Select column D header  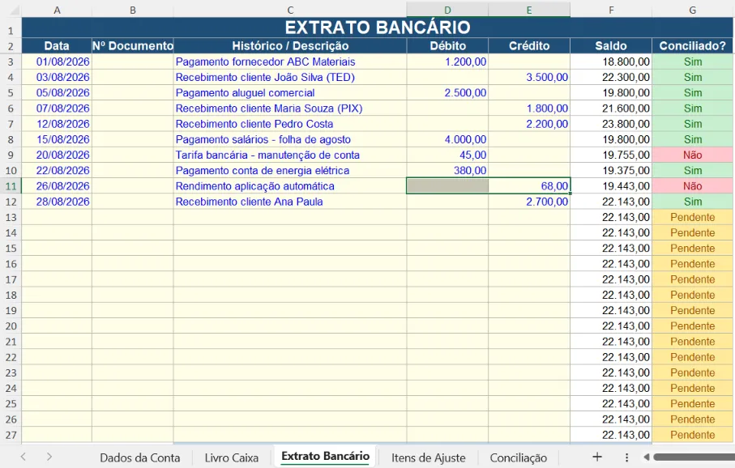click(447, 10)
